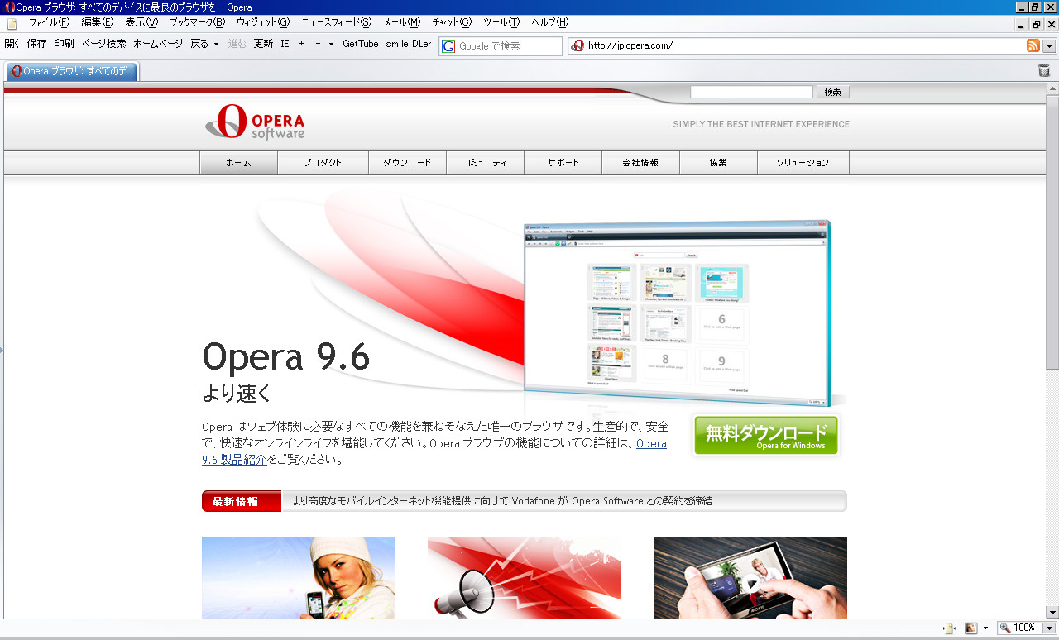Click the 戻る back button
This screenshot has height=640, width=1059.
199,45
